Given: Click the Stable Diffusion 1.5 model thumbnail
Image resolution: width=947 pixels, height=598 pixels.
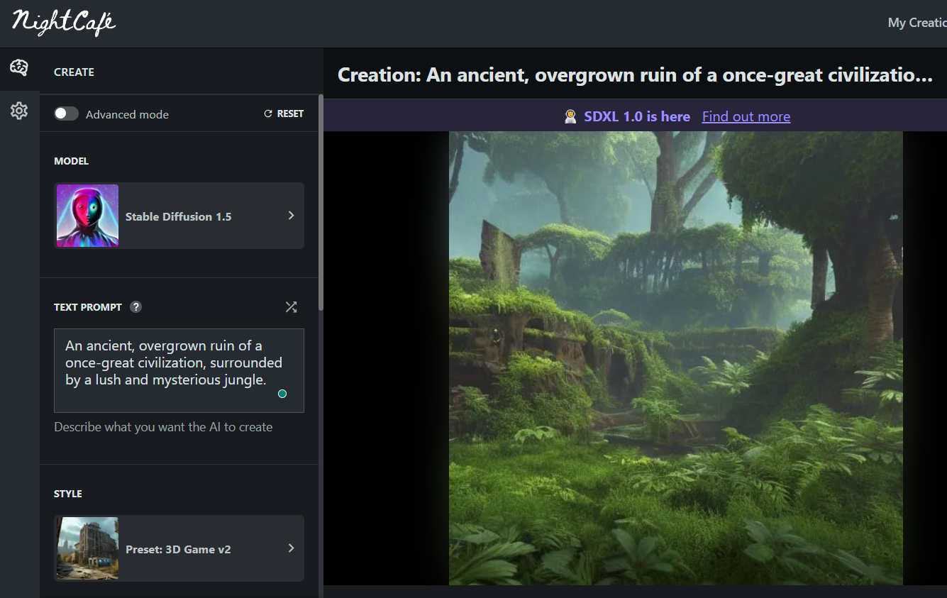Looking at the screenshot, I should pyautogui.click(x=87, y=216).
